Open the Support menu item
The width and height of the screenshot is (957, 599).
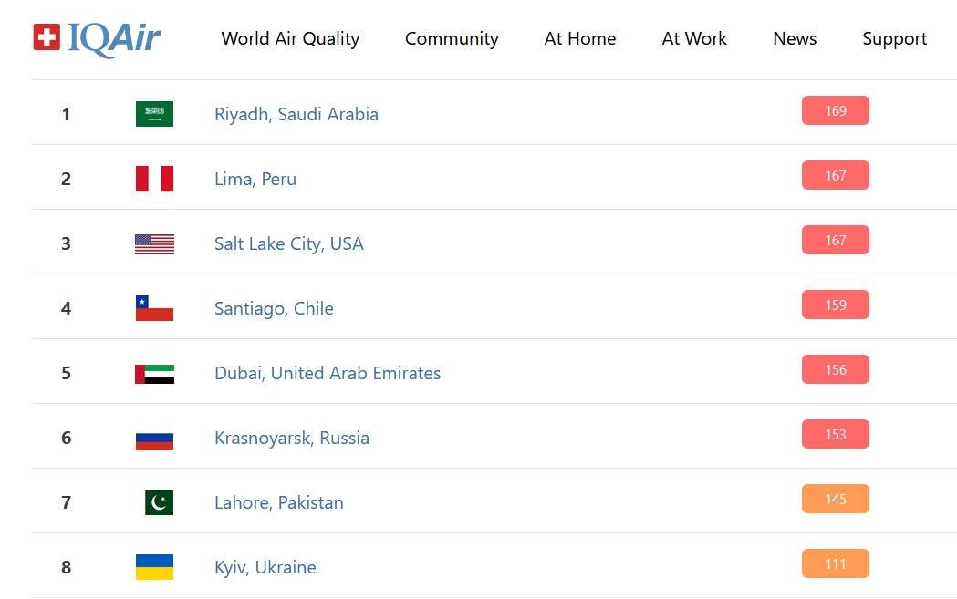[x=894, y=39]
